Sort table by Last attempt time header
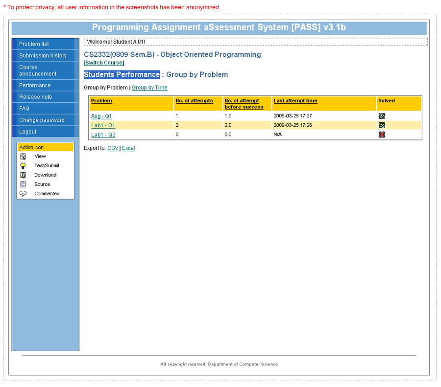This screenshot has height=387, width=441. coord(295,101)
